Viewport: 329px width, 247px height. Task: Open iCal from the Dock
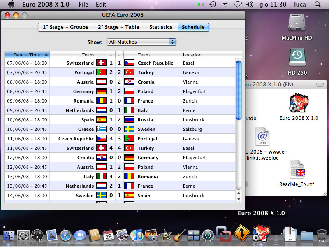[x=108, y=235]
